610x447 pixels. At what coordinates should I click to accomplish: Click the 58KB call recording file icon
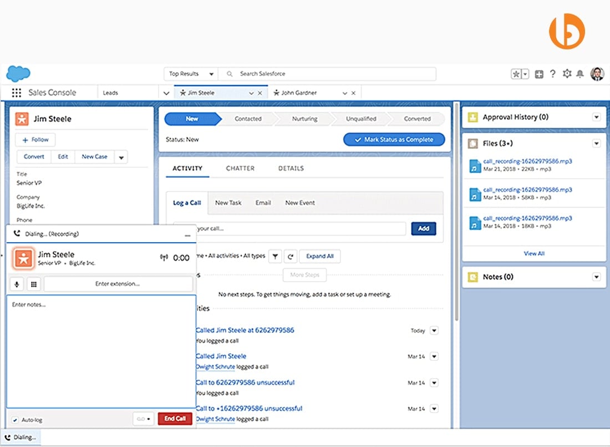click(475, 194)
